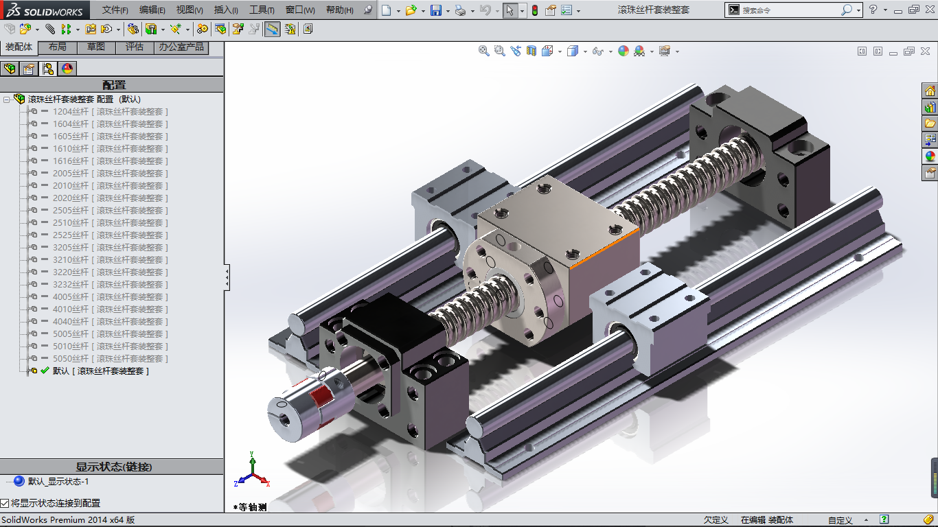Open the 视图(V) menu
Image resolution: width=938 pixels, height=527 pixels.
[x=190, y=10]
